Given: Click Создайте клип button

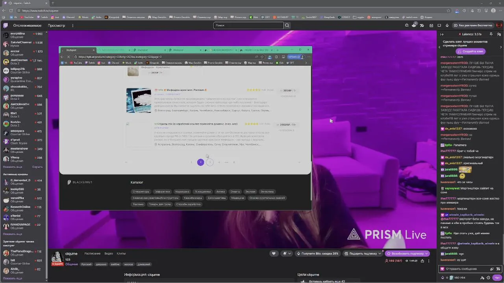Looking at the screenshot, I should [471, 51].
